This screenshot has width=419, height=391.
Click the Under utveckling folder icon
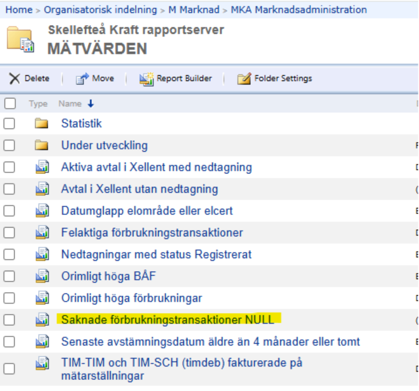[x=41, y=145]
